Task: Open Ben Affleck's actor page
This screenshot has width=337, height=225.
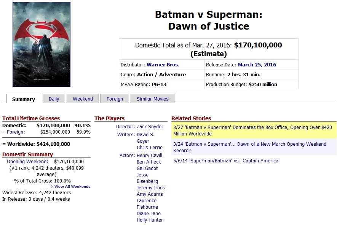Action: tap(149, 162)
